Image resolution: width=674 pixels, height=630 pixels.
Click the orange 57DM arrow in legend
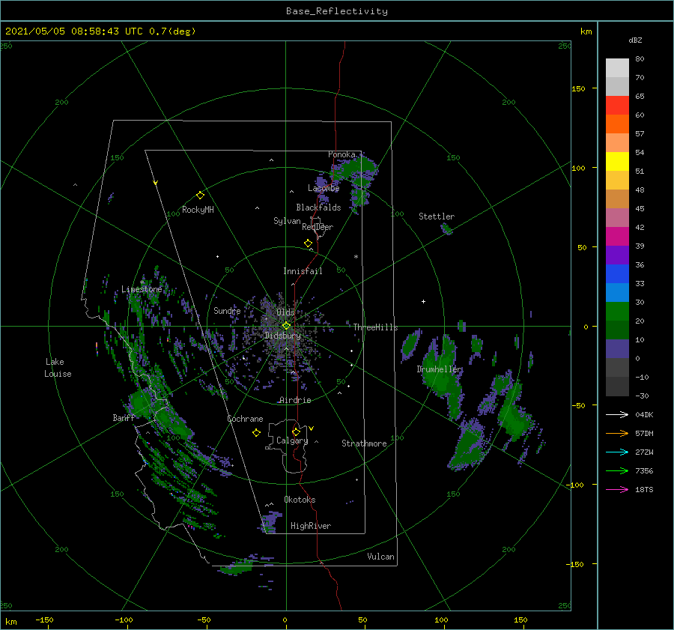tap(617, 434)
